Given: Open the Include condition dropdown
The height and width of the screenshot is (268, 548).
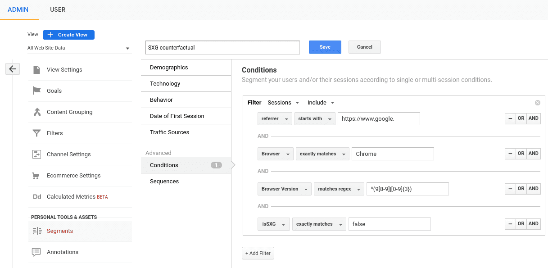Looking at the screenshot, I should click(320, 102).
